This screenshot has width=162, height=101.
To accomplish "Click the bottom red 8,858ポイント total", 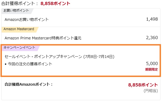I will [x=143, y=85].
